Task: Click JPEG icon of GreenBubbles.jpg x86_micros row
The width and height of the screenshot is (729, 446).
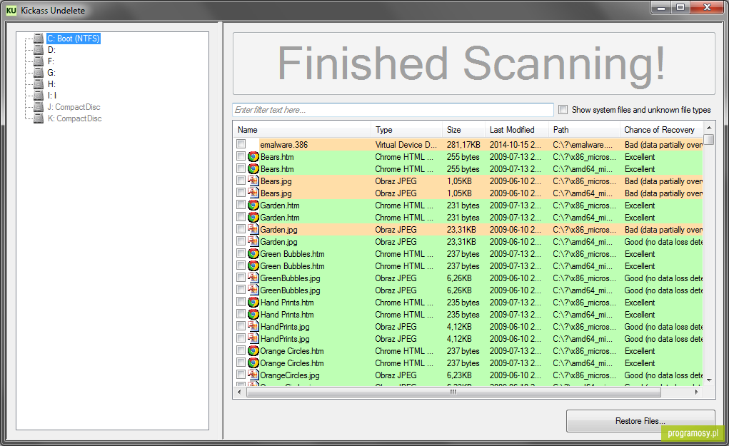Action: tap(253, 278)
